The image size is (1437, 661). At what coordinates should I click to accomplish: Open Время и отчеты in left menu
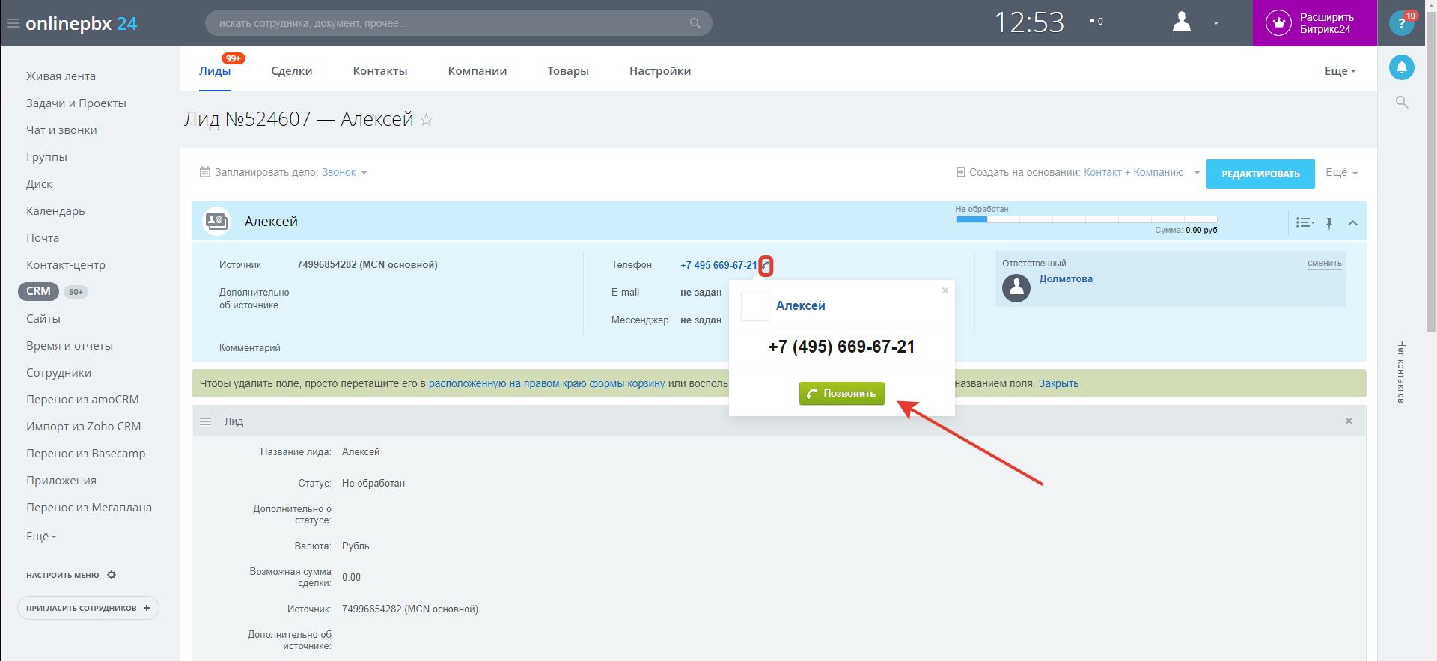click(x=70, y=346)
